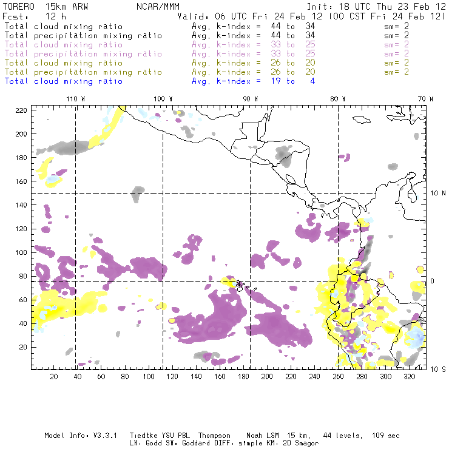
Task: Click the olive 'Total cloud mixing ratio' legend label
Action: (x=64, y=62)
